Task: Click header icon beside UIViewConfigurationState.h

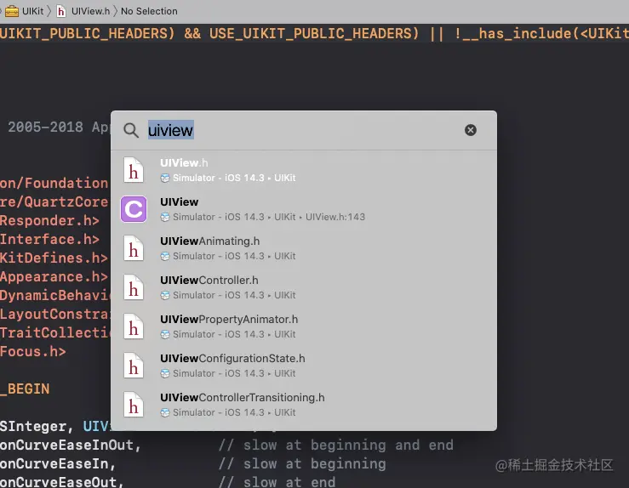Action: click(x=133, y=366)
